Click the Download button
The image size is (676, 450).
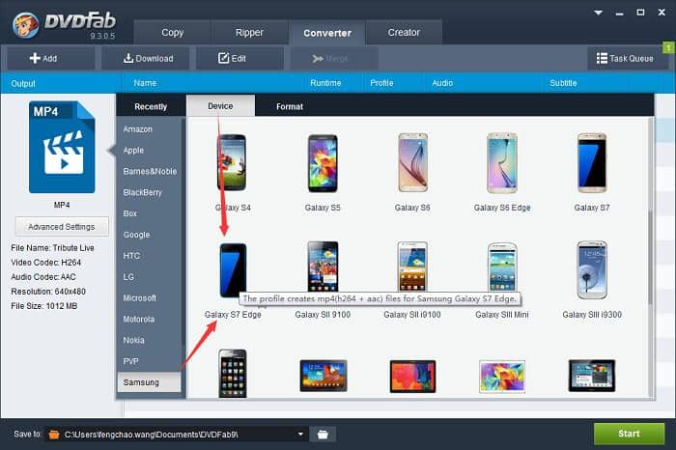pyautogui.click(x=145, y=58)
